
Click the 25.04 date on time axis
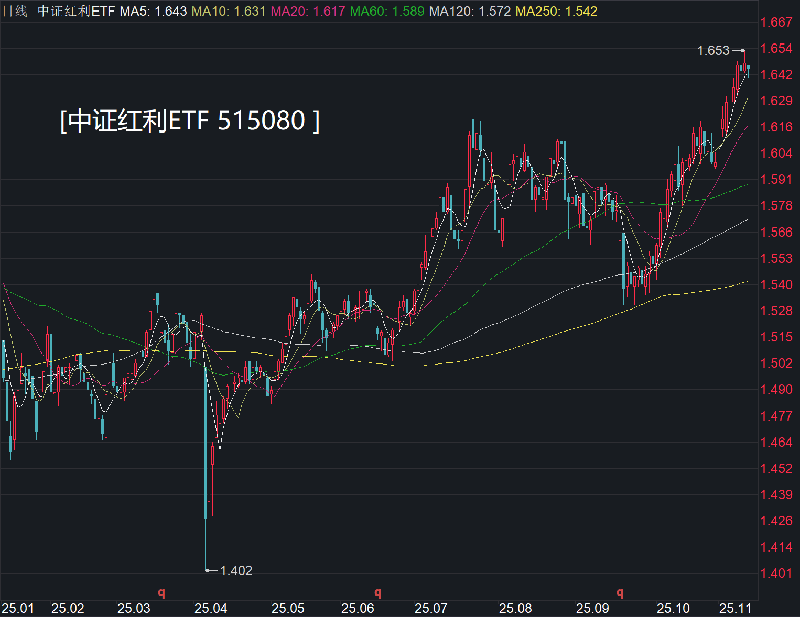coord(211,608)
